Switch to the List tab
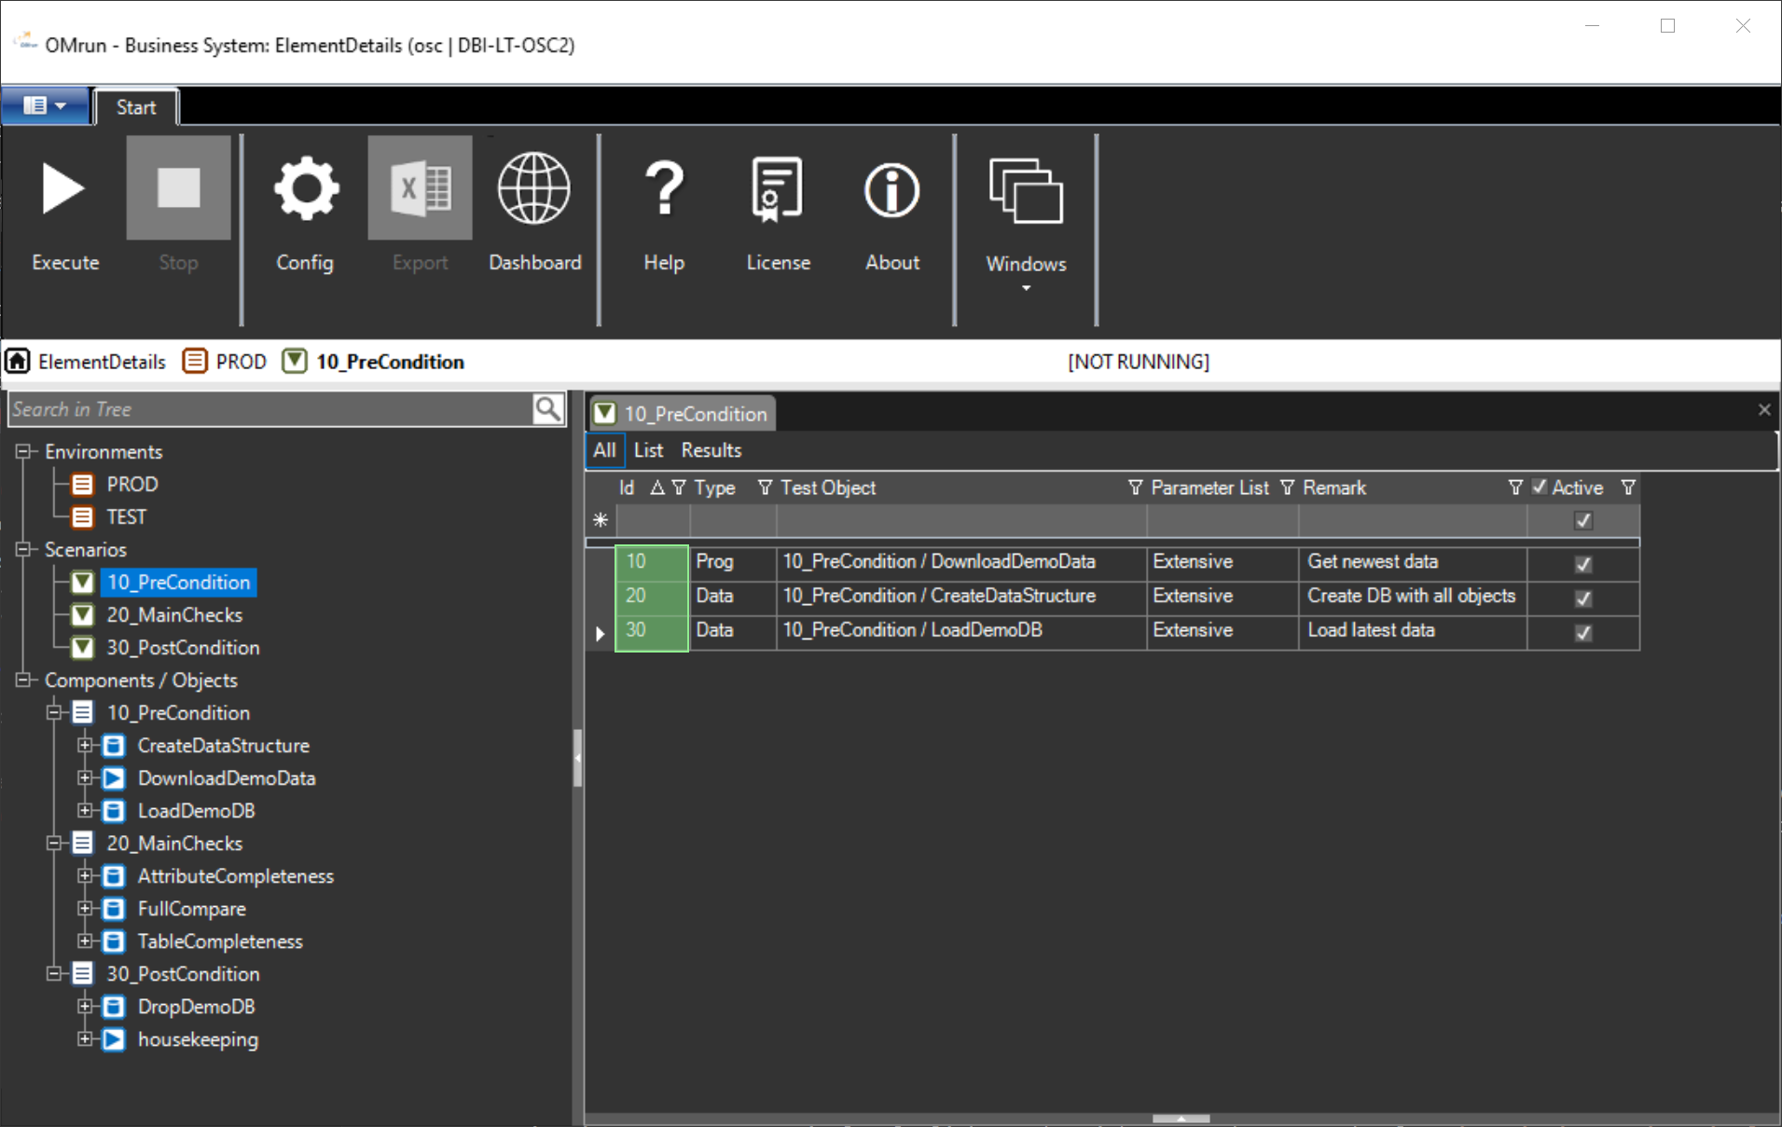 click(648, 450)
